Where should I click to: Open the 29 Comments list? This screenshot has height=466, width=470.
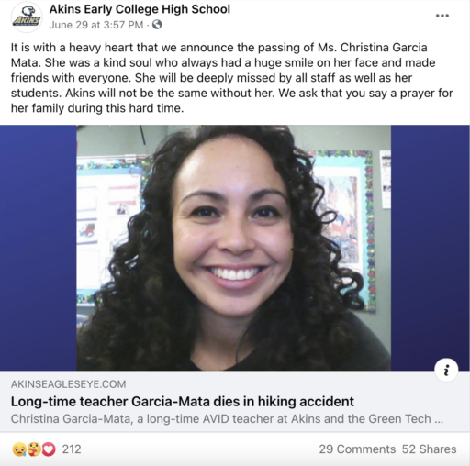[x=357, y=449]
